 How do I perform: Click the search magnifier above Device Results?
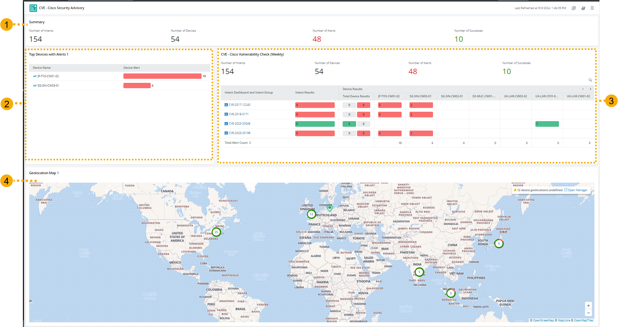point(590,80)
